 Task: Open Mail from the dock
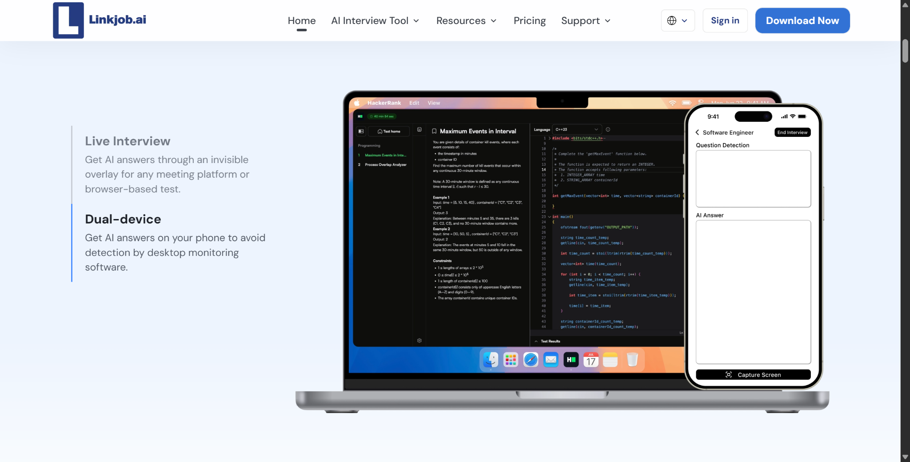[x=551, y=360]
